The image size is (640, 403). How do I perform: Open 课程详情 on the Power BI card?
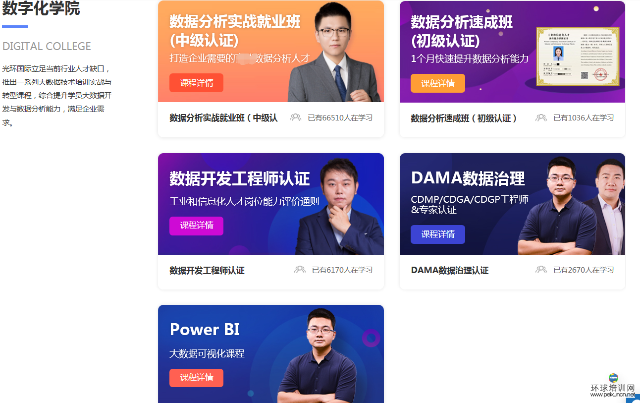click(x=196, y=378)
